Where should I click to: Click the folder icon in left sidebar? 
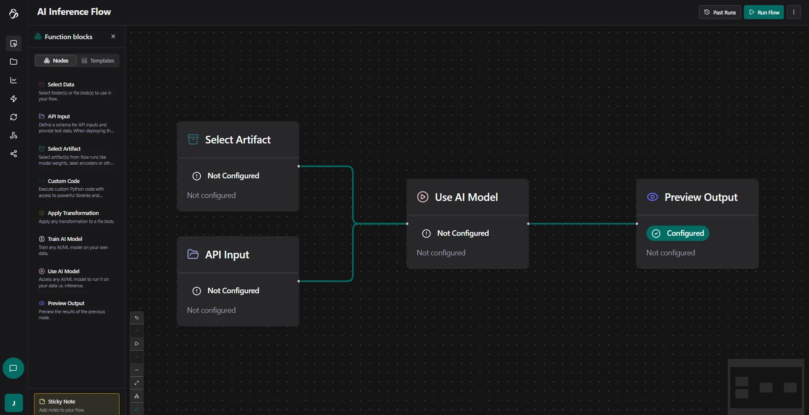click(14, 62)
